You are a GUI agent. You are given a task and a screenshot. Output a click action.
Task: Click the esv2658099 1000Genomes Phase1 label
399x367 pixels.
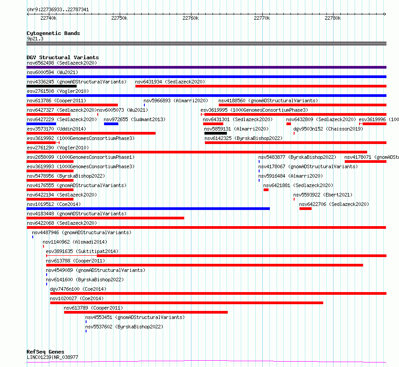tap(81, 157)
